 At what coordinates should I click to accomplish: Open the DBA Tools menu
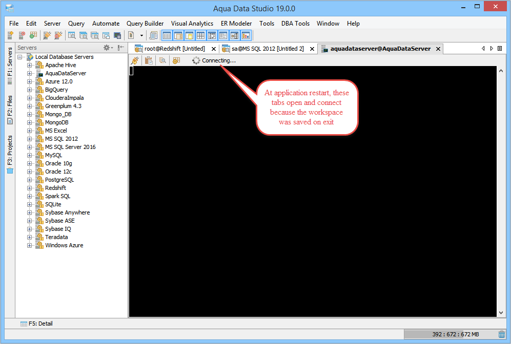[x=295, y=24]
